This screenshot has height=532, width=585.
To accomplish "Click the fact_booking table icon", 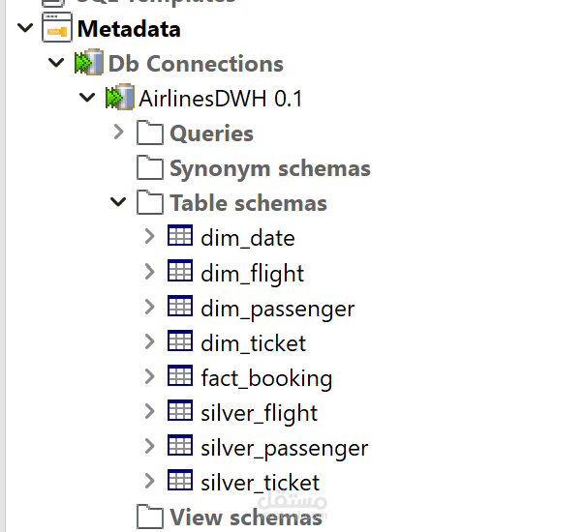I will [x=180, y=376].
